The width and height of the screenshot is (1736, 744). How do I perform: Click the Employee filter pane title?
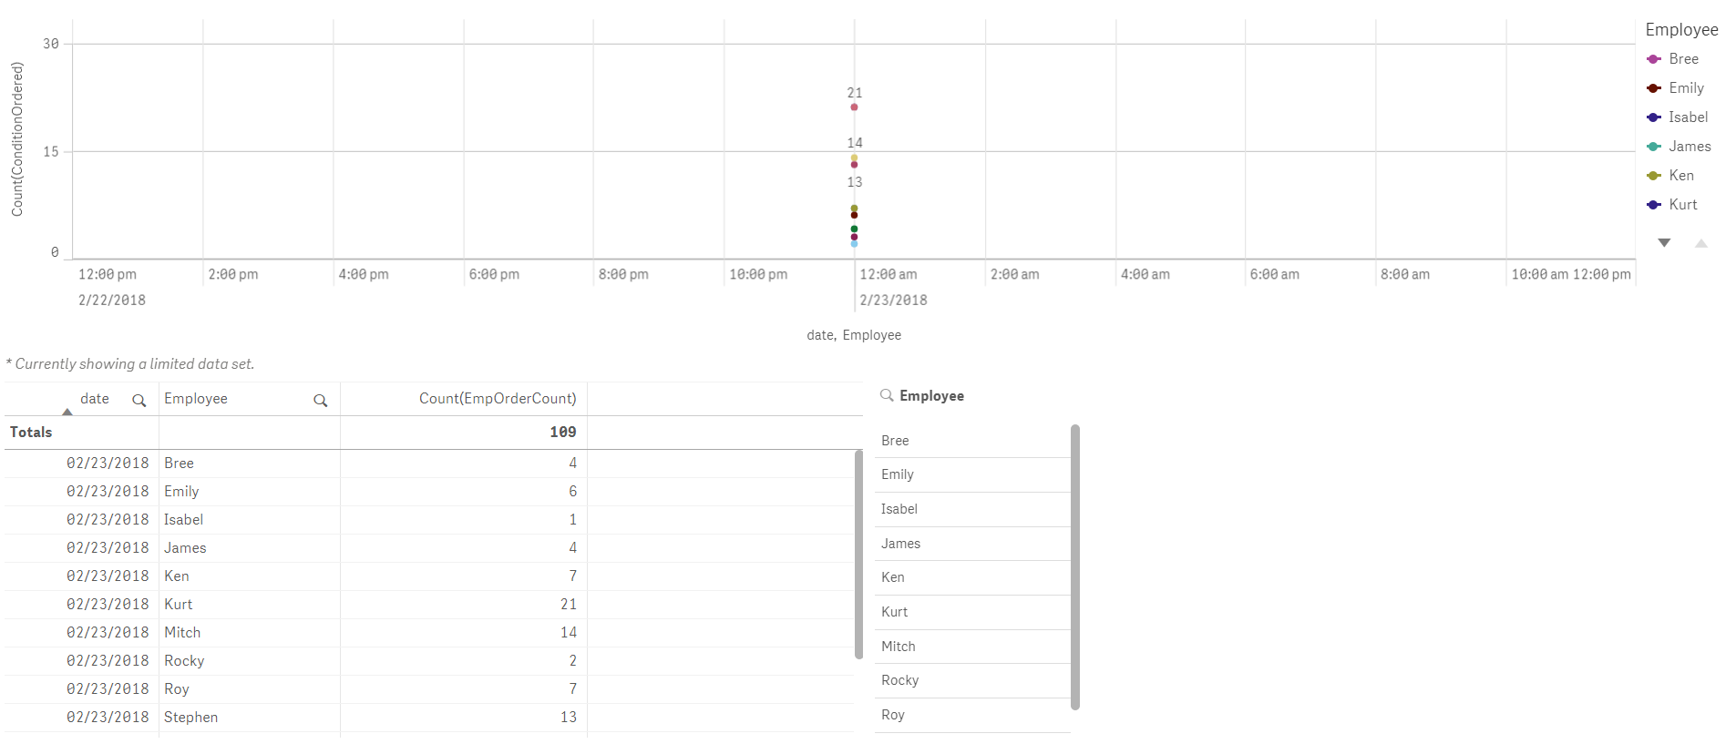pos(931,396)
